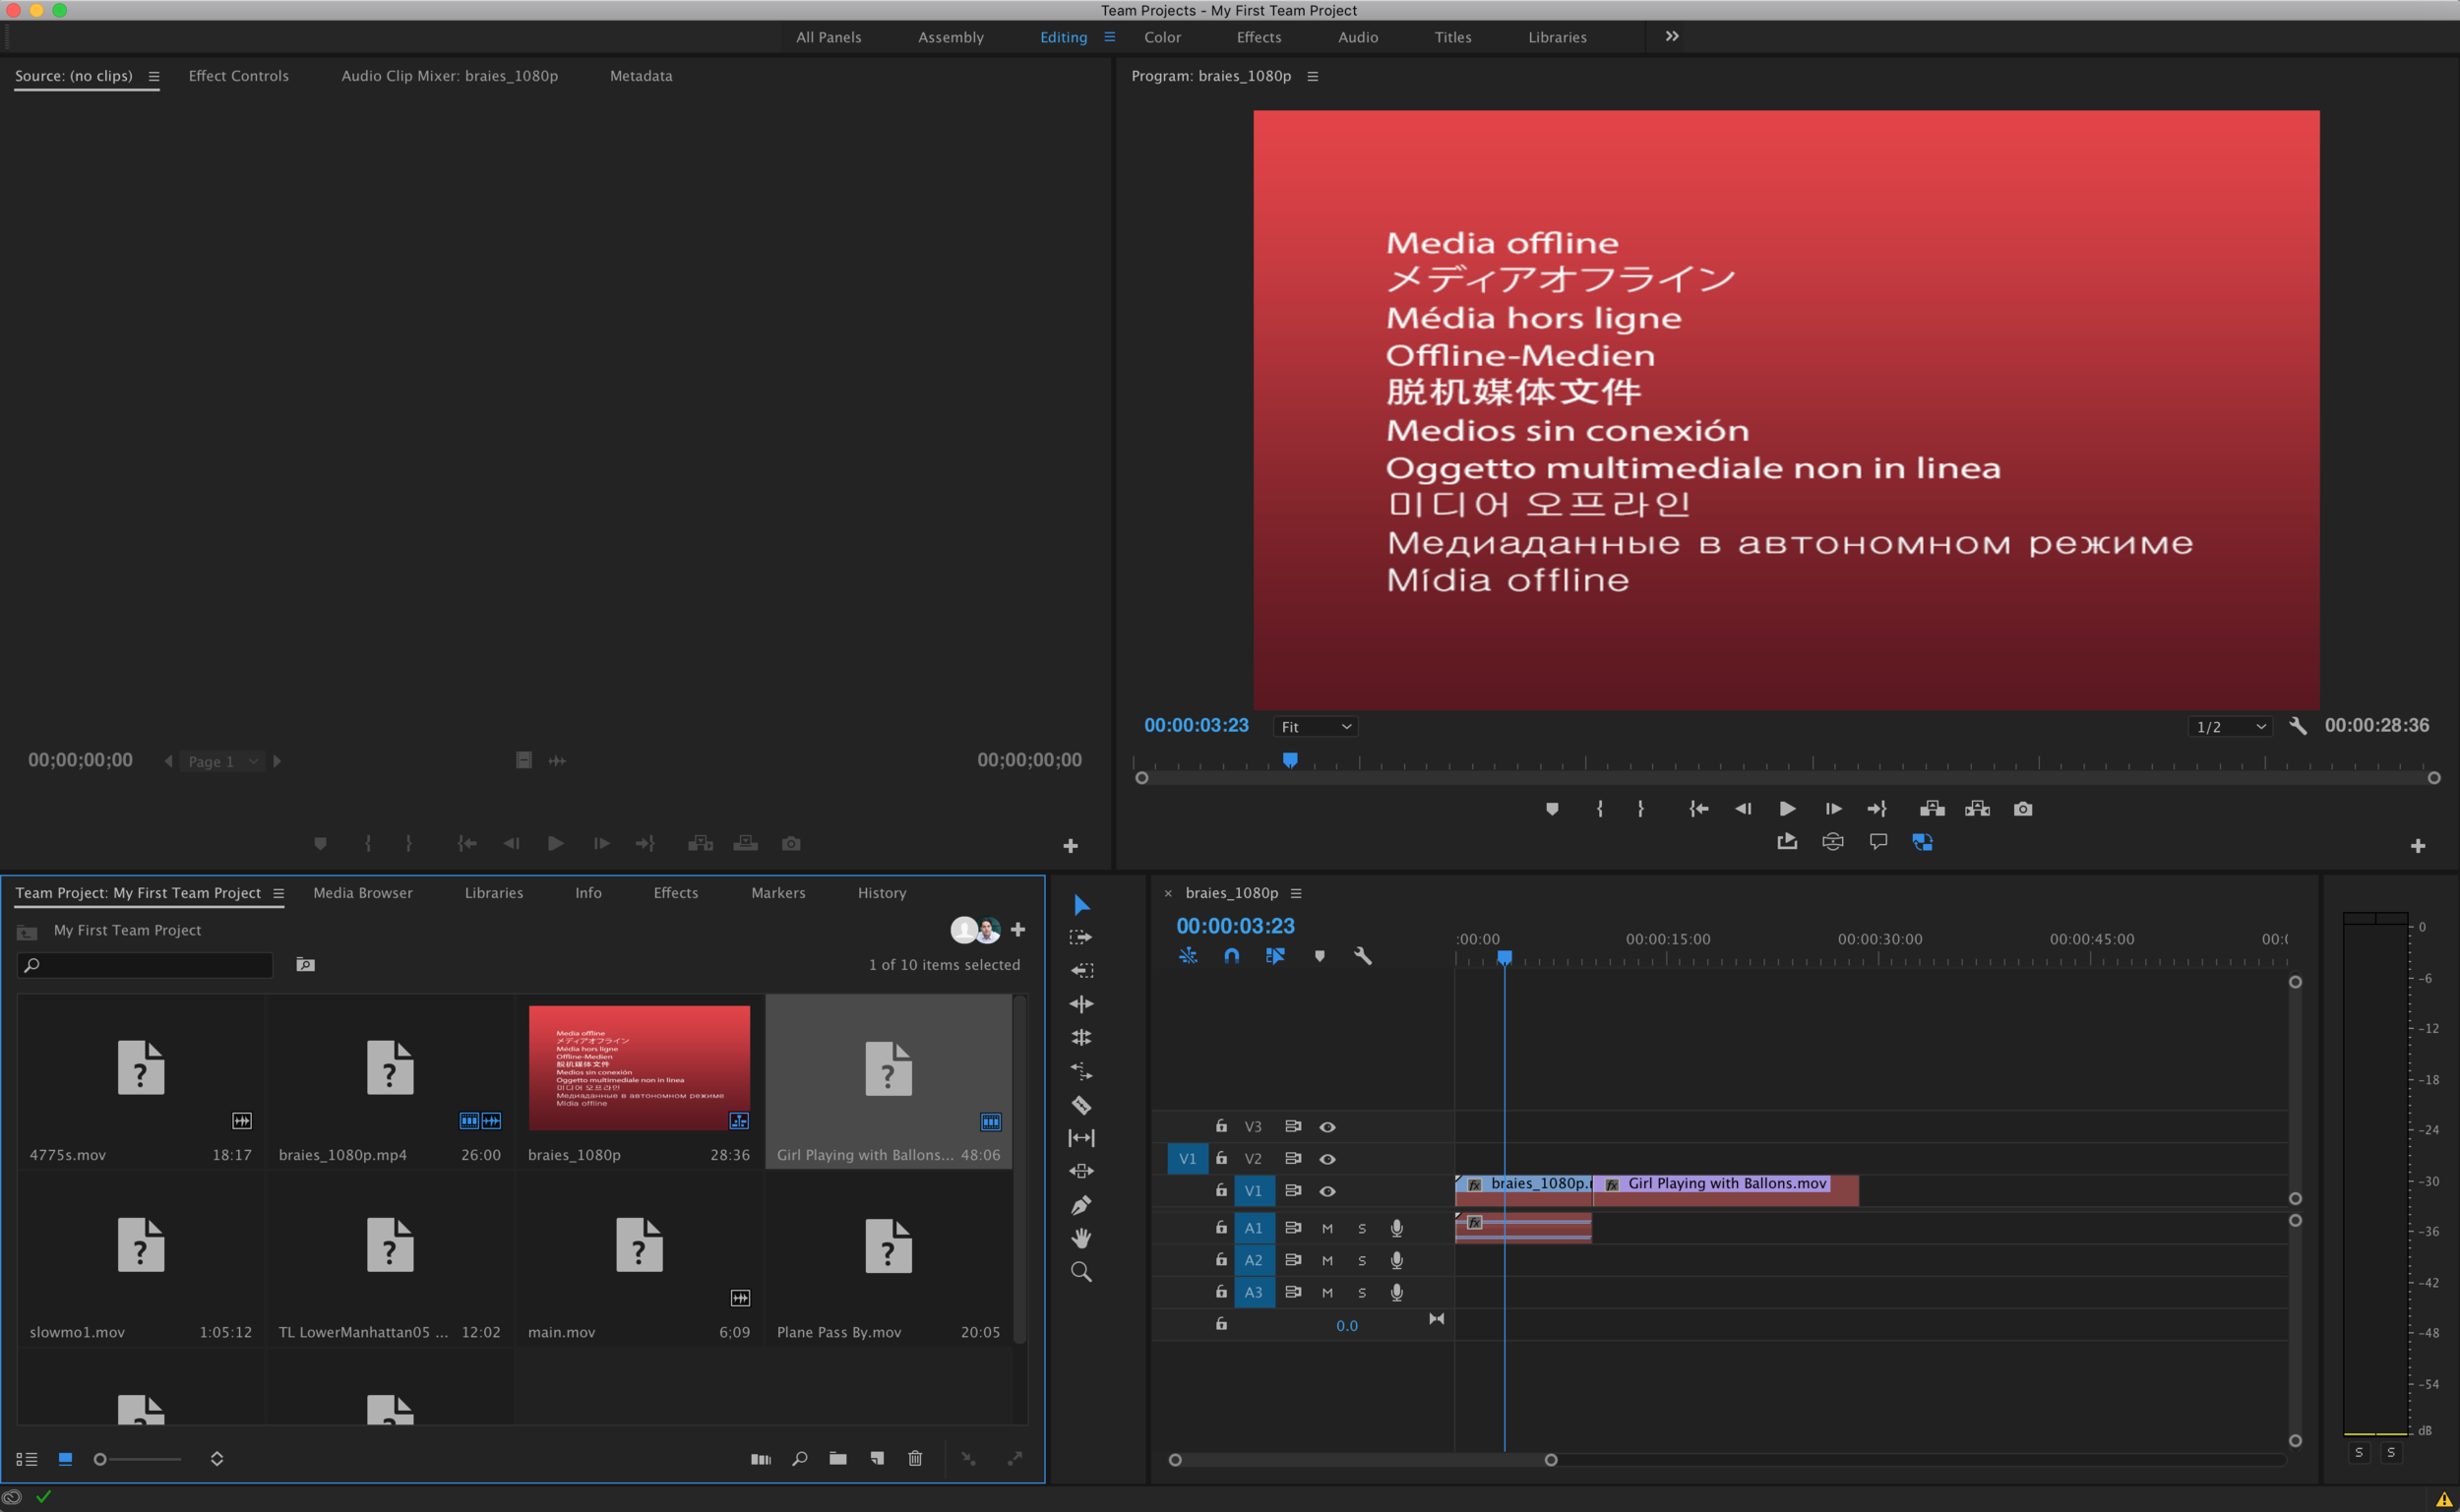The width and height of the screenshot is (2460, 1512).
Task: Click Automate to Sequence icon
Action: click(761, 1459)
